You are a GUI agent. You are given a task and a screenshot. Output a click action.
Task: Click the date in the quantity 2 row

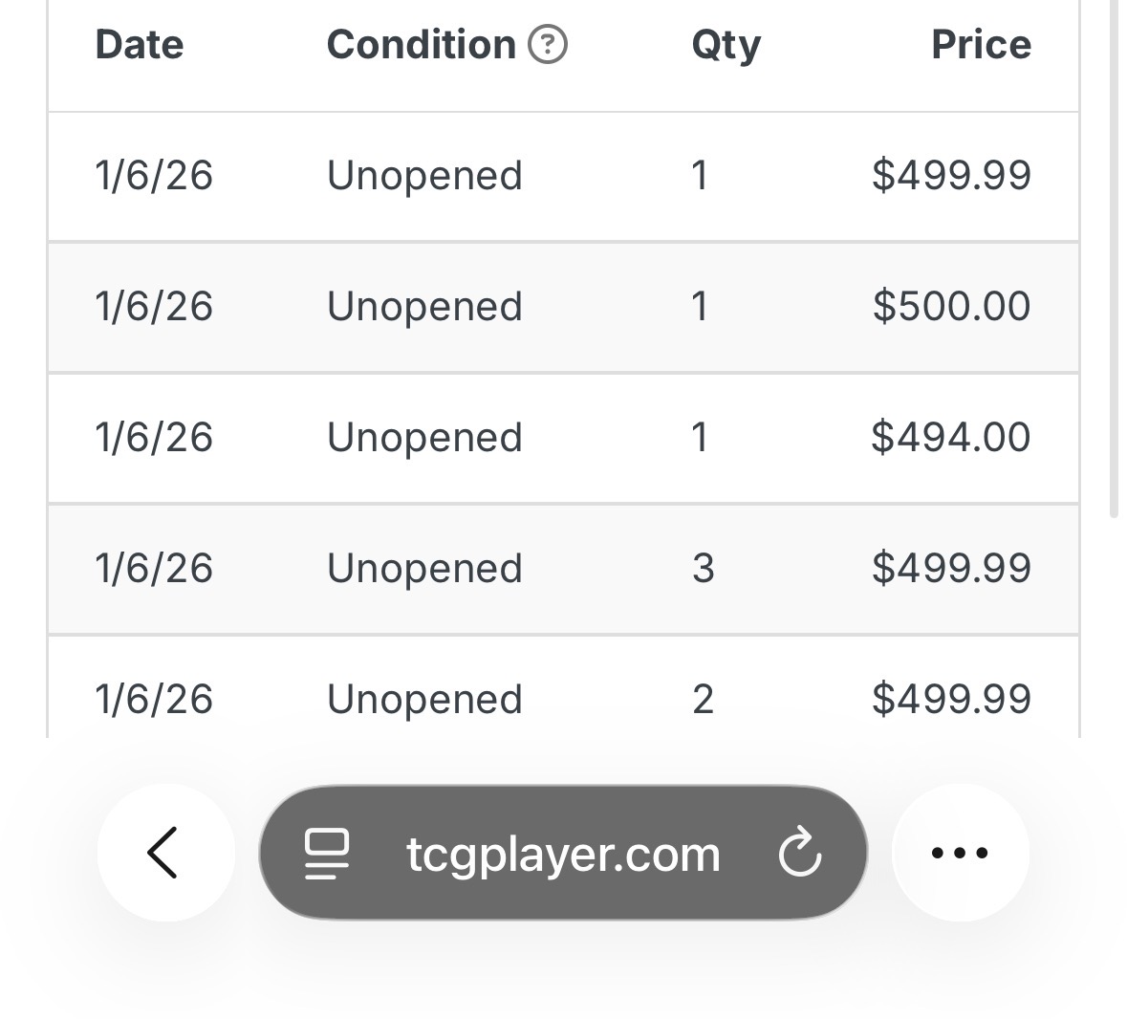[x=153, y=699]
